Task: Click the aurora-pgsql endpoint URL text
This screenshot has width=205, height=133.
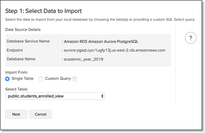Action: point(115,50)
